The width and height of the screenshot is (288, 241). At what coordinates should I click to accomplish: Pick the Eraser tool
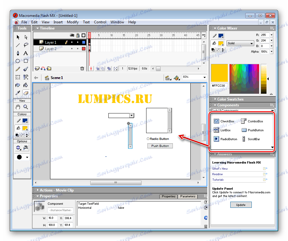click(x=26, y=93)
